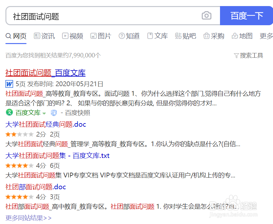Open the 贴吧 tab

[x=186, y=36]
